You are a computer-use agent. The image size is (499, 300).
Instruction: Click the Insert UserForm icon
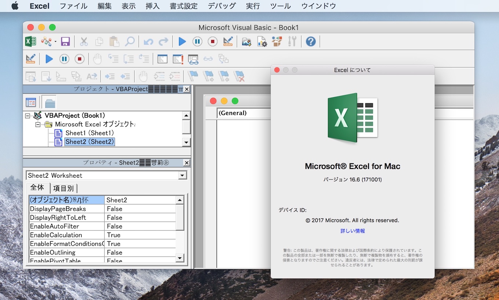point(46,41)
